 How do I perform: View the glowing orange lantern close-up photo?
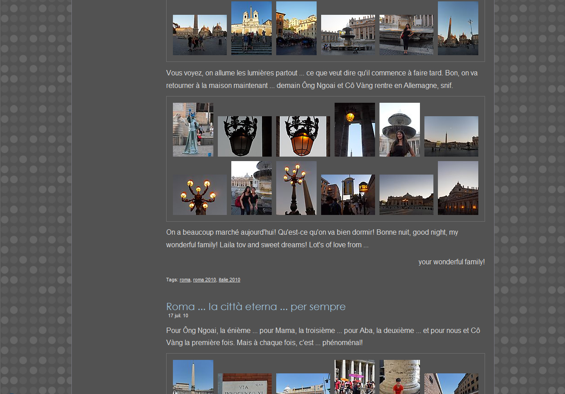303,136
